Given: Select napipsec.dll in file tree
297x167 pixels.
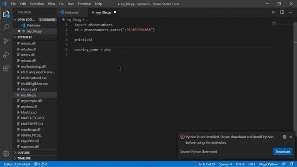Looking at the screenshot, I should pyautogui.click(x=35, y=147).
